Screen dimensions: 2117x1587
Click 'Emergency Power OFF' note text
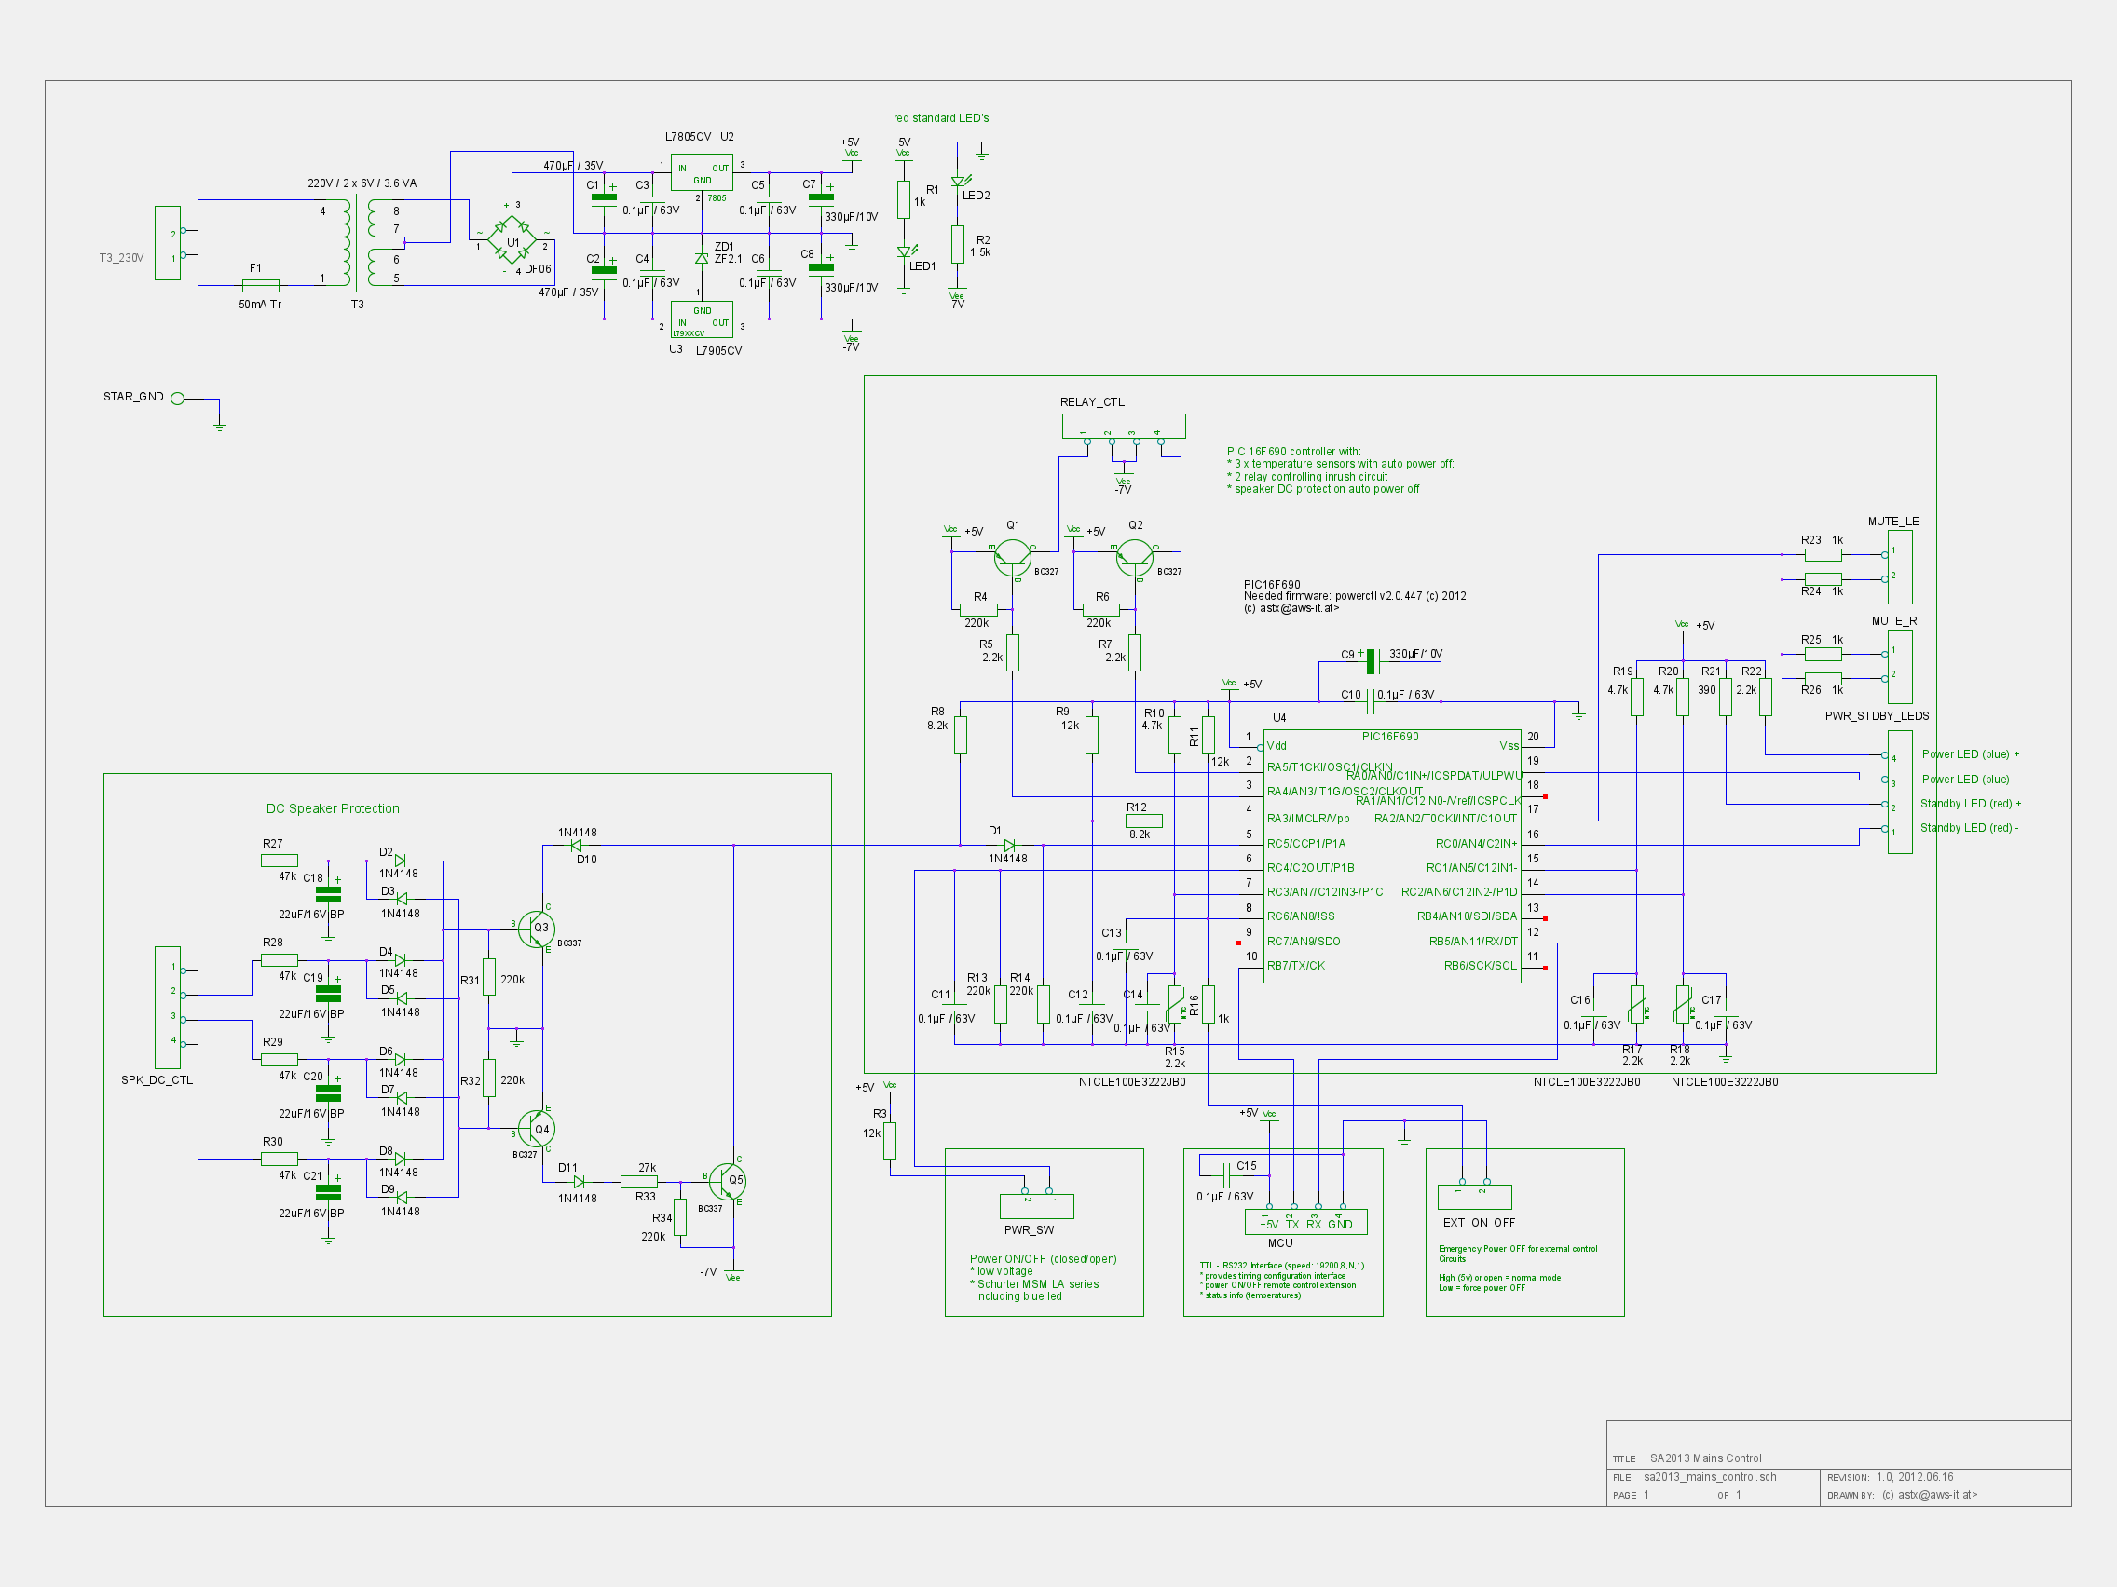click(1518, 1249)
